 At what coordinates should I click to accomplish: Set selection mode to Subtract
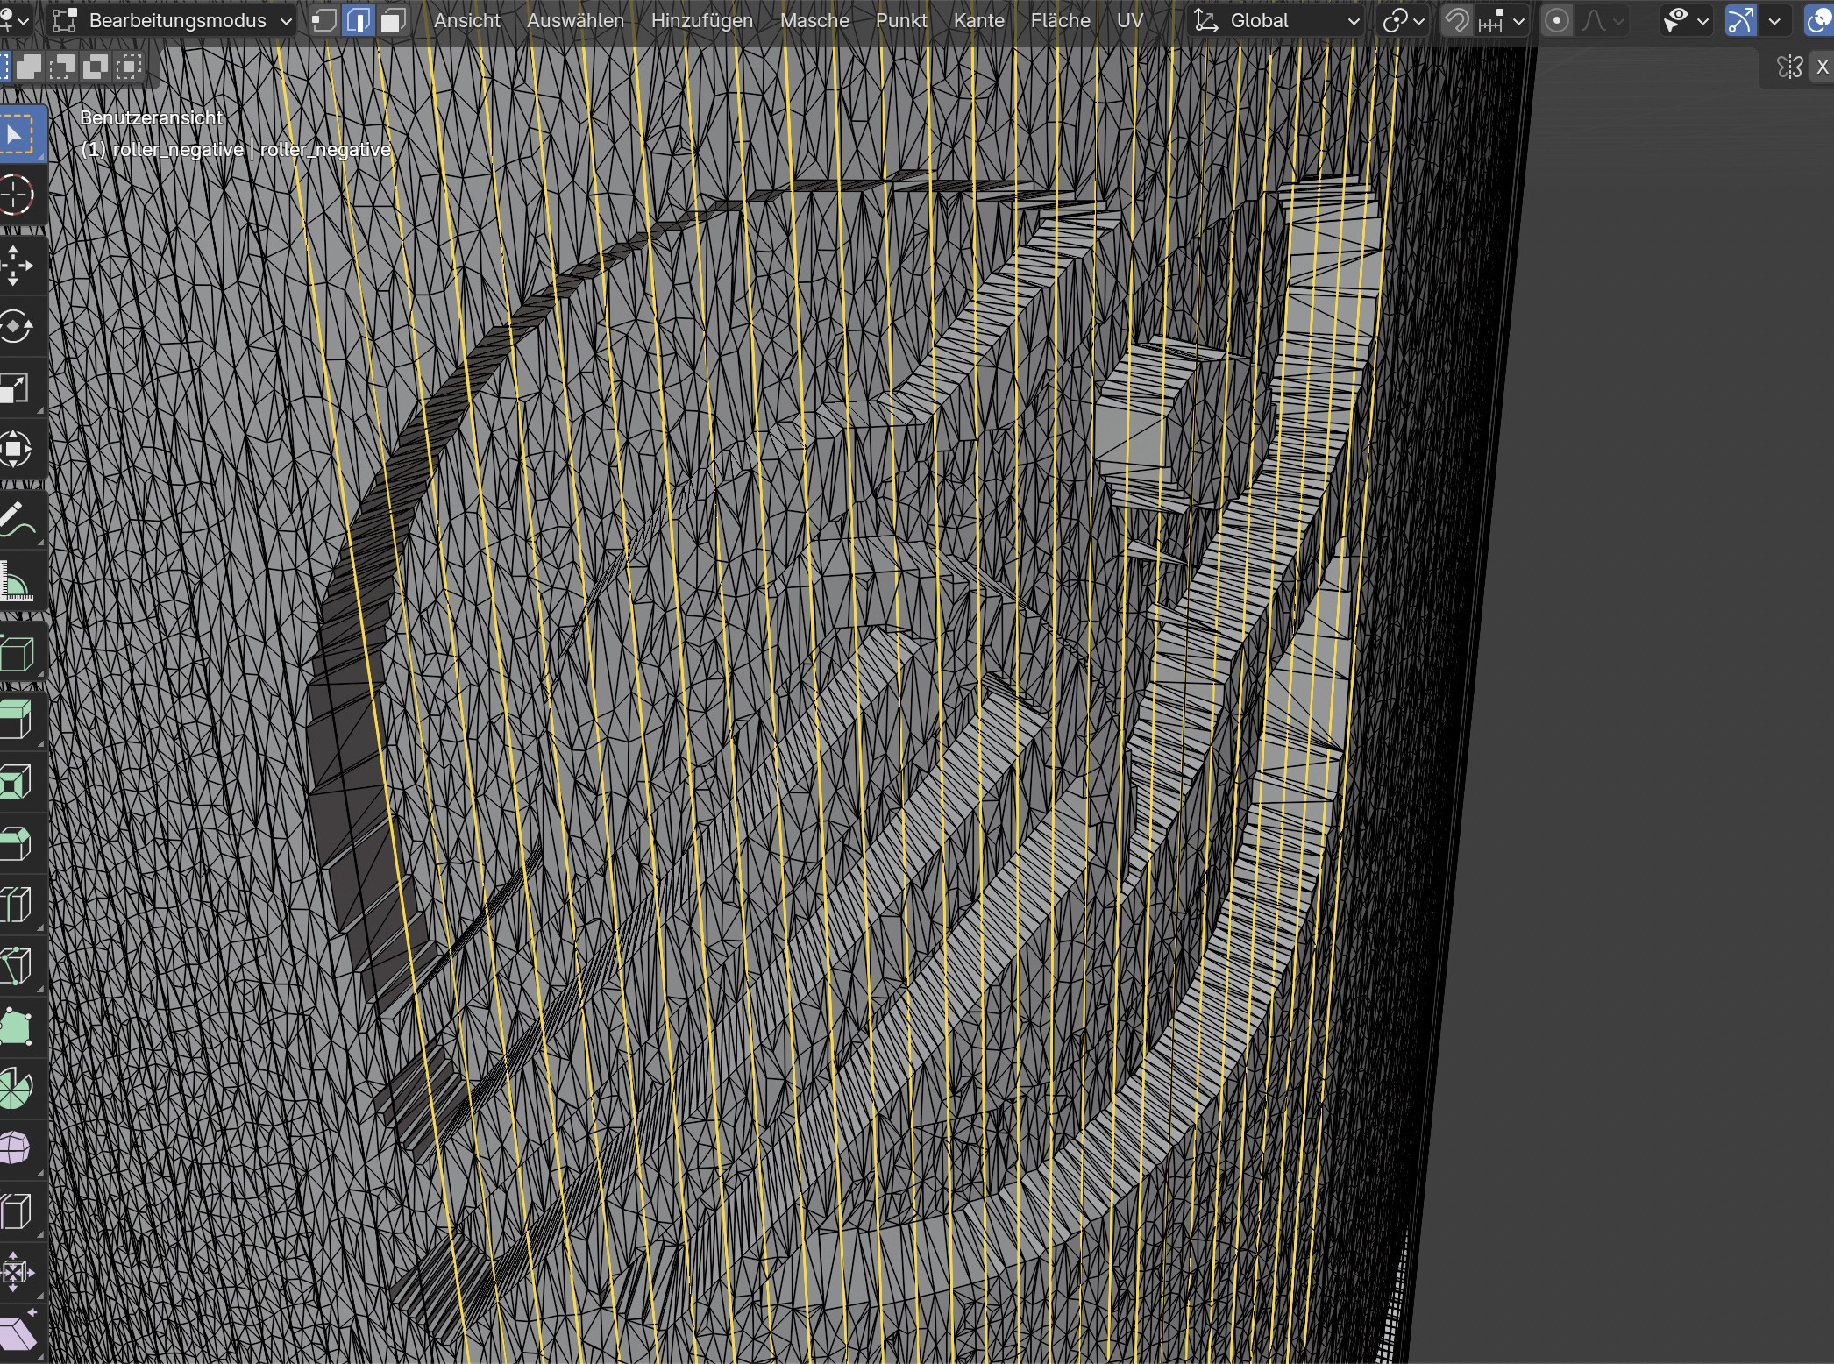coord(62,67)
